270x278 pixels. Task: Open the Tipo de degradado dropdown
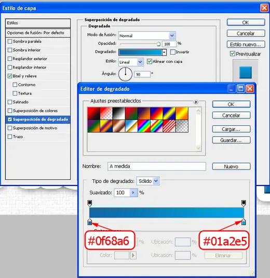pos(148,181)
